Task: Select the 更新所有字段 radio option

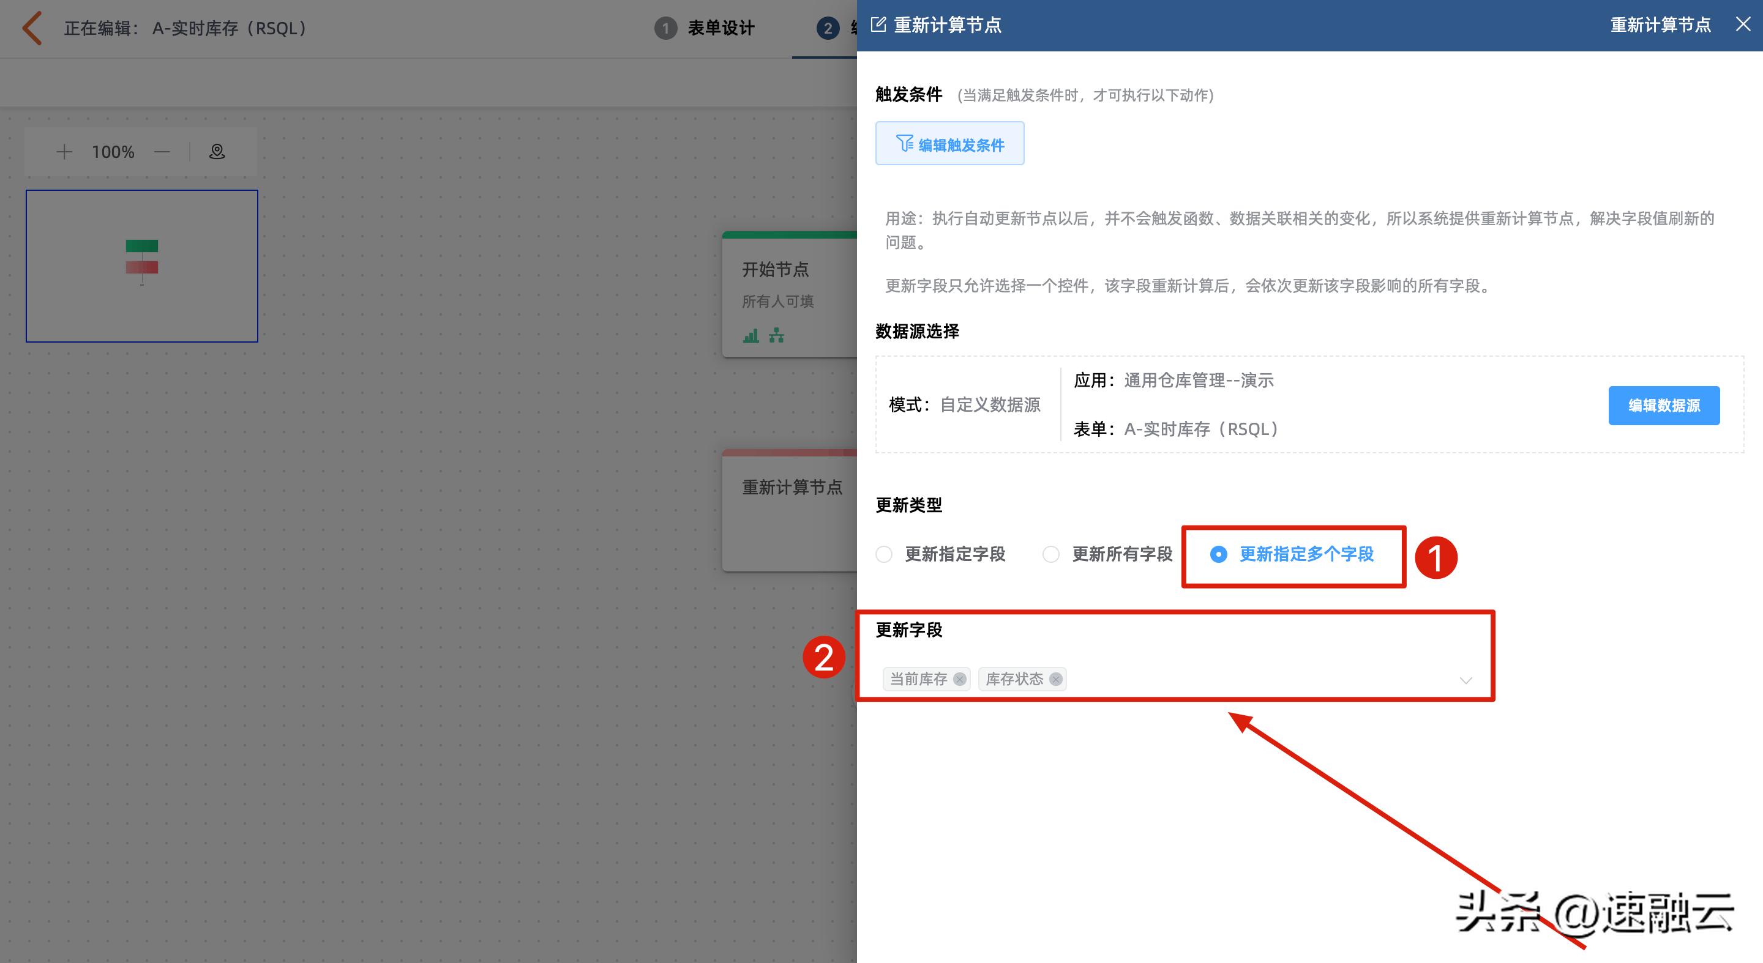Action: [x=1051, y=555]
